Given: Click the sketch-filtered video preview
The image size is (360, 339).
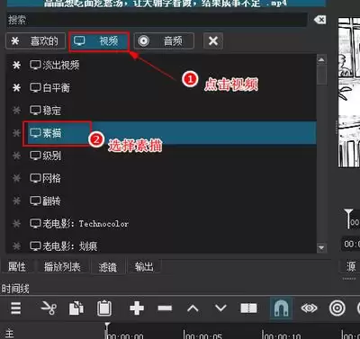Looking at the screenshot, I should point(349,93).
